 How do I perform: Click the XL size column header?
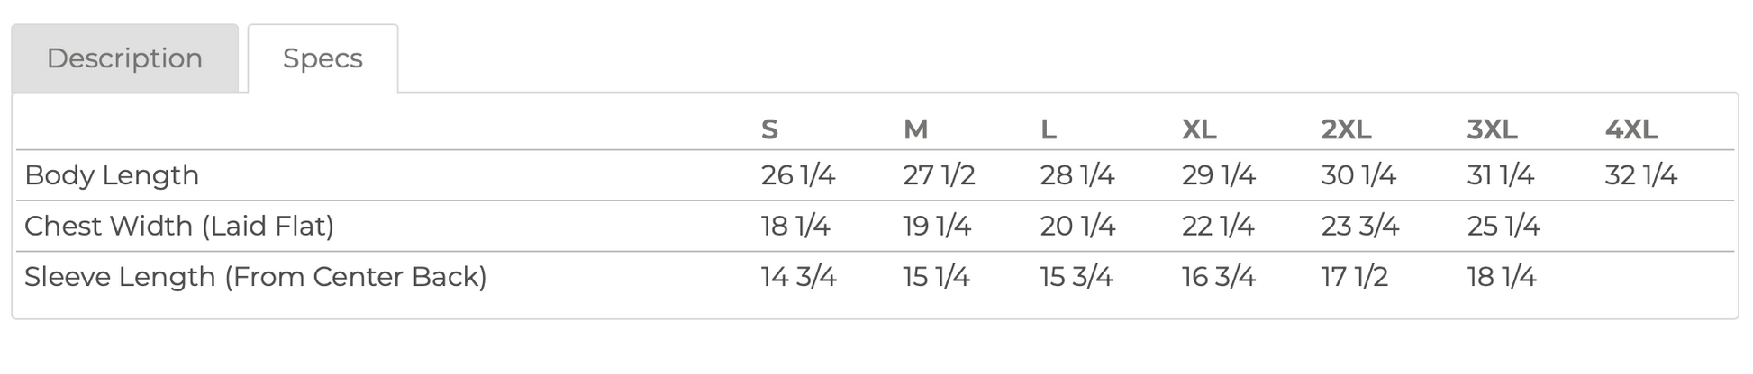coord(1199,129)
